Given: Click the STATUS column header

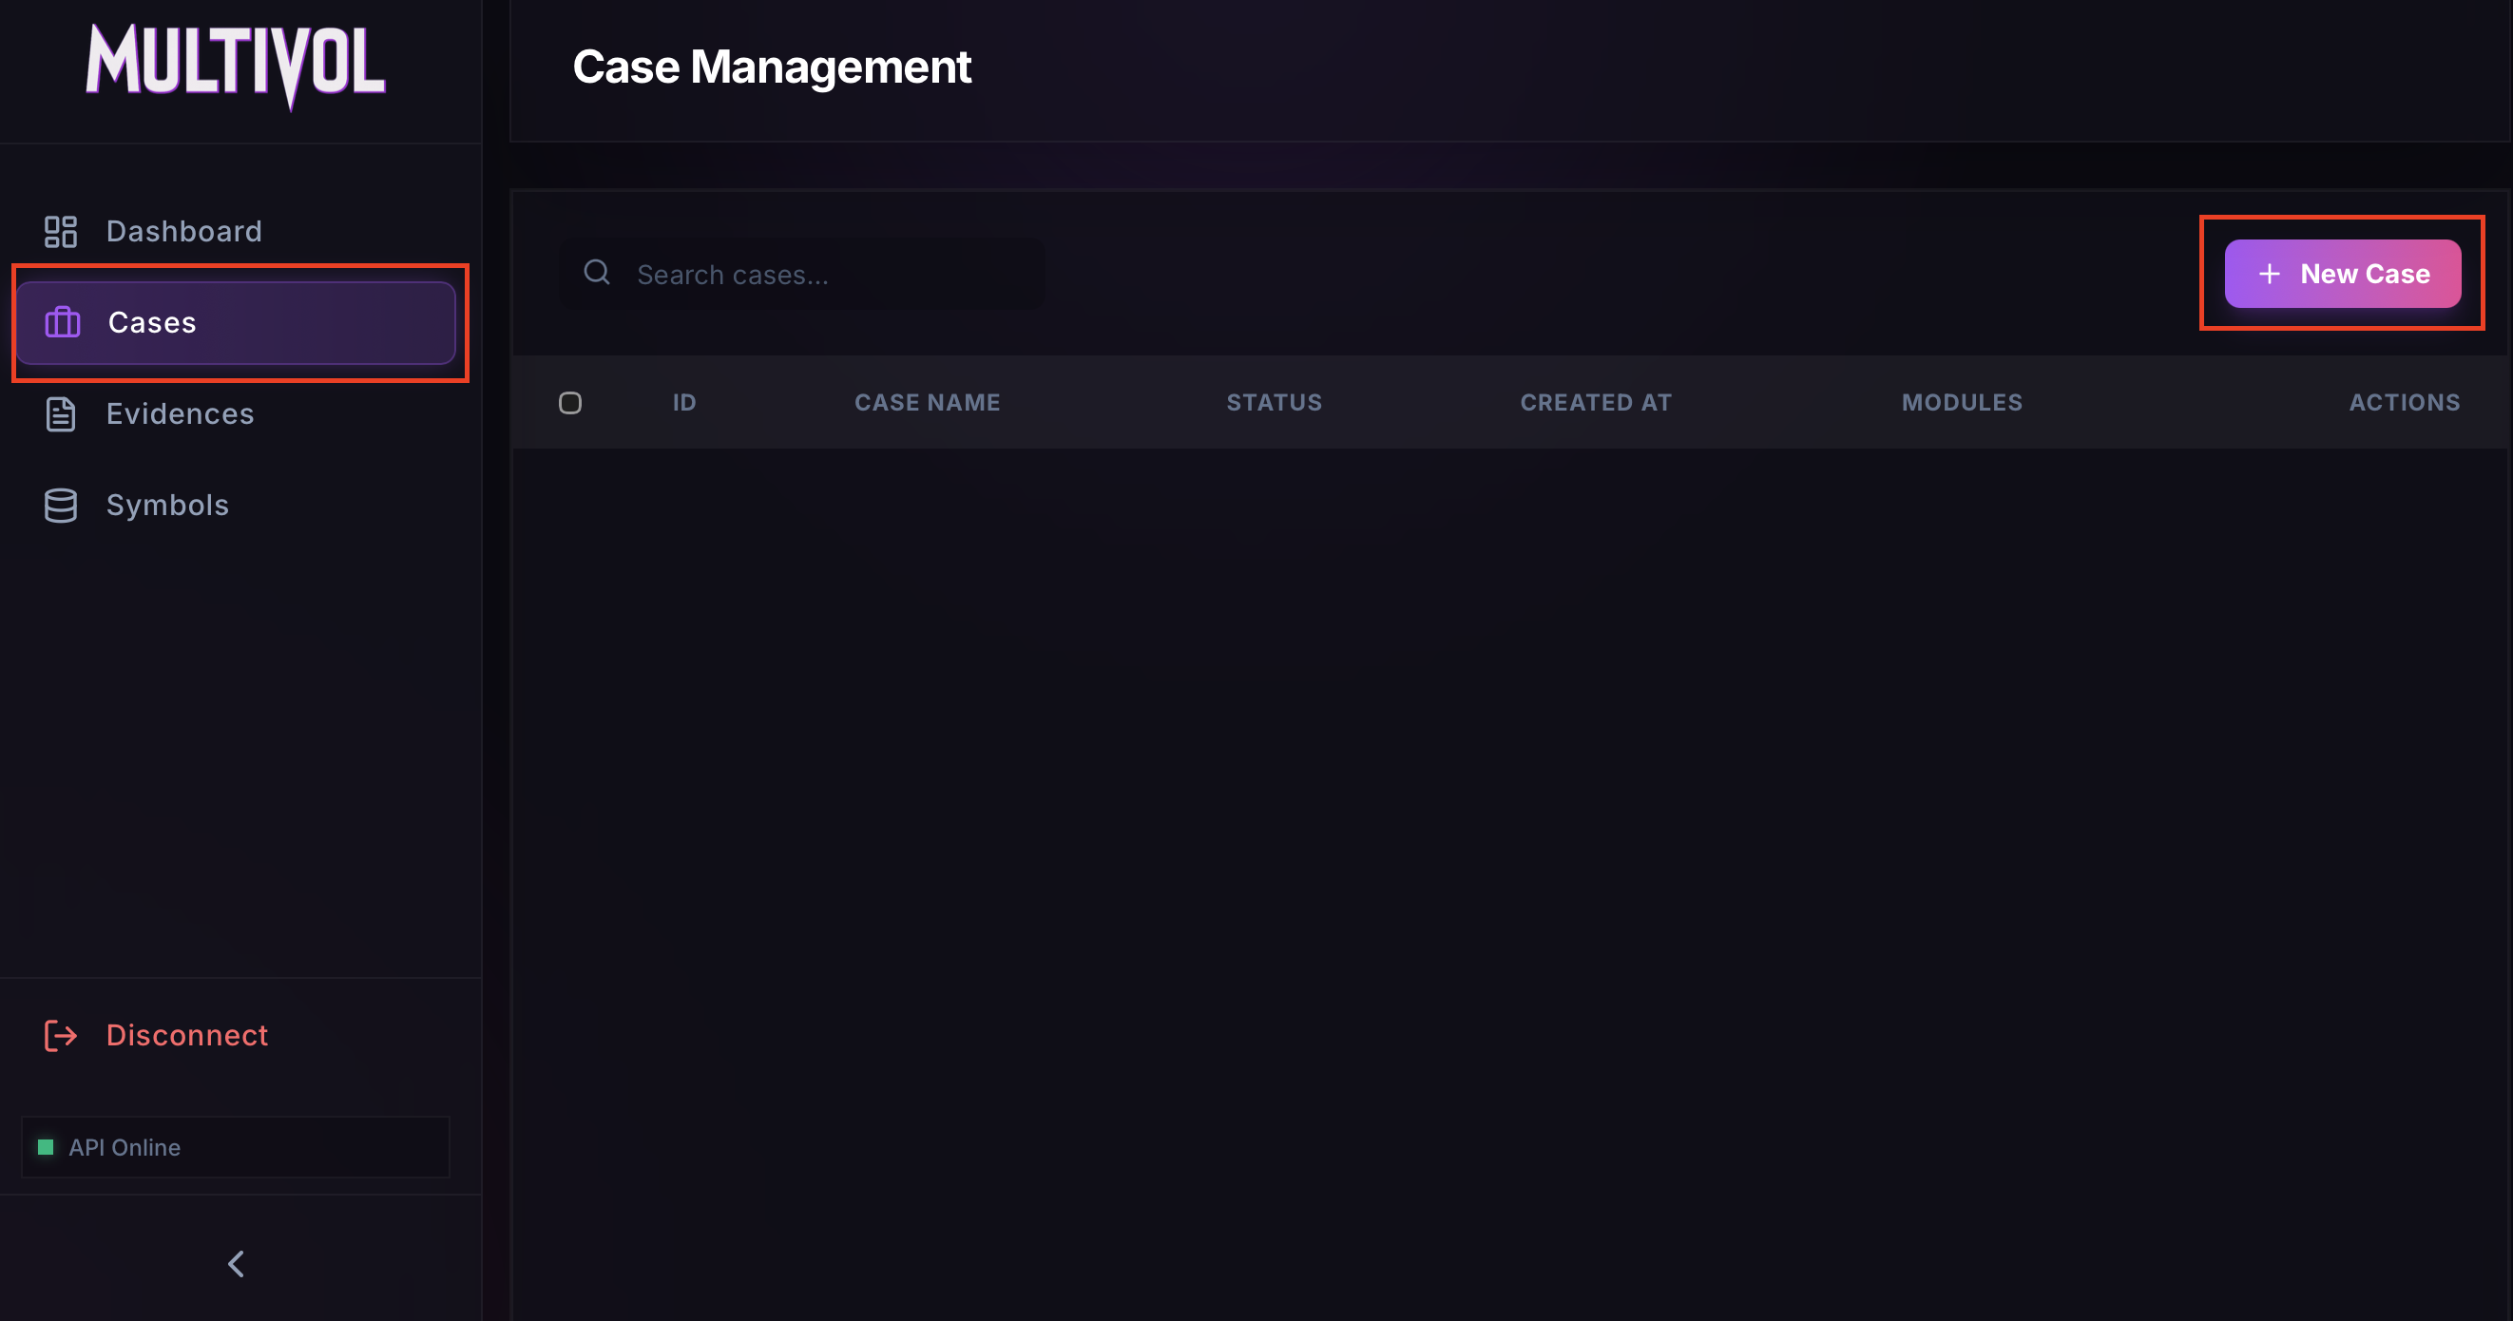Looking at the screenshot, I should tap(1274, 402).
